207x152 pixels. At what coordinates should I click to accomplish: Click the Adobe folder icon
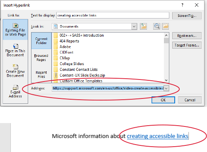(x=55, y=47)
